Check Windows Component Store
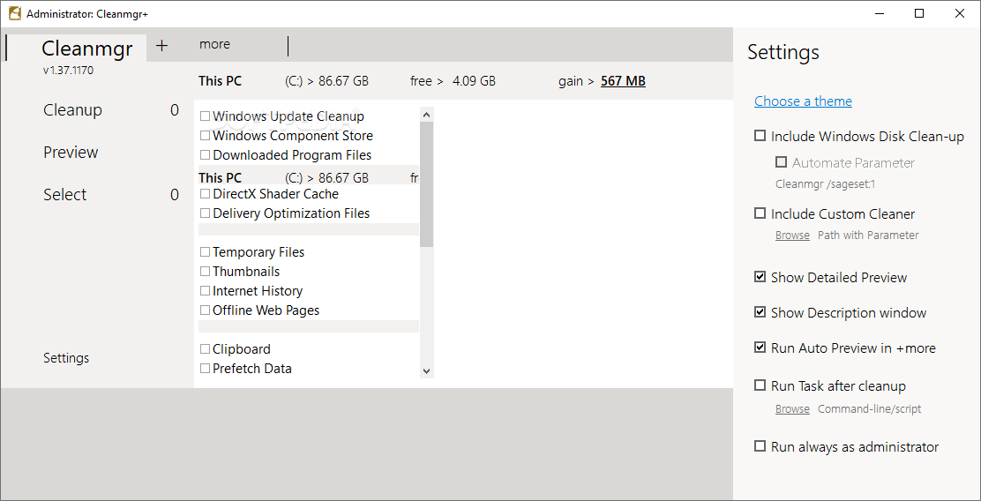This screenshot has height=501, width=981. 205,136
